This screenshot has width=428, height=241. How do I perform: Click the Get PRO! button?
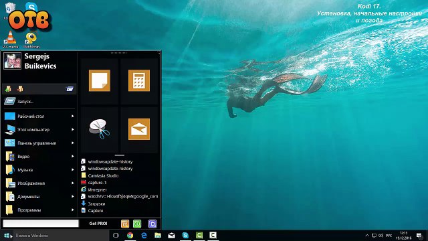[98, 224]
